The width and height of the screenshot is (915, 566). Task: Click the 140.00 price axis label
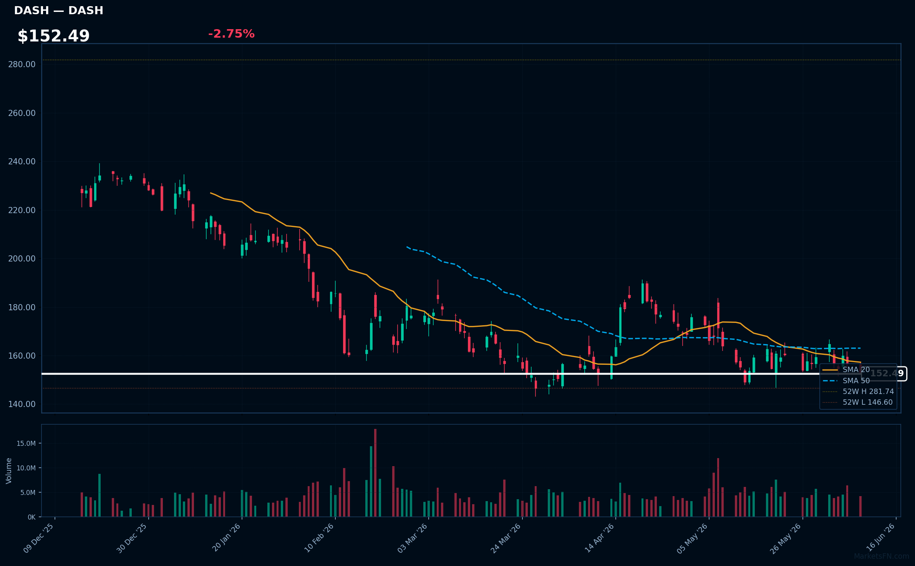(x=22, y=404)
